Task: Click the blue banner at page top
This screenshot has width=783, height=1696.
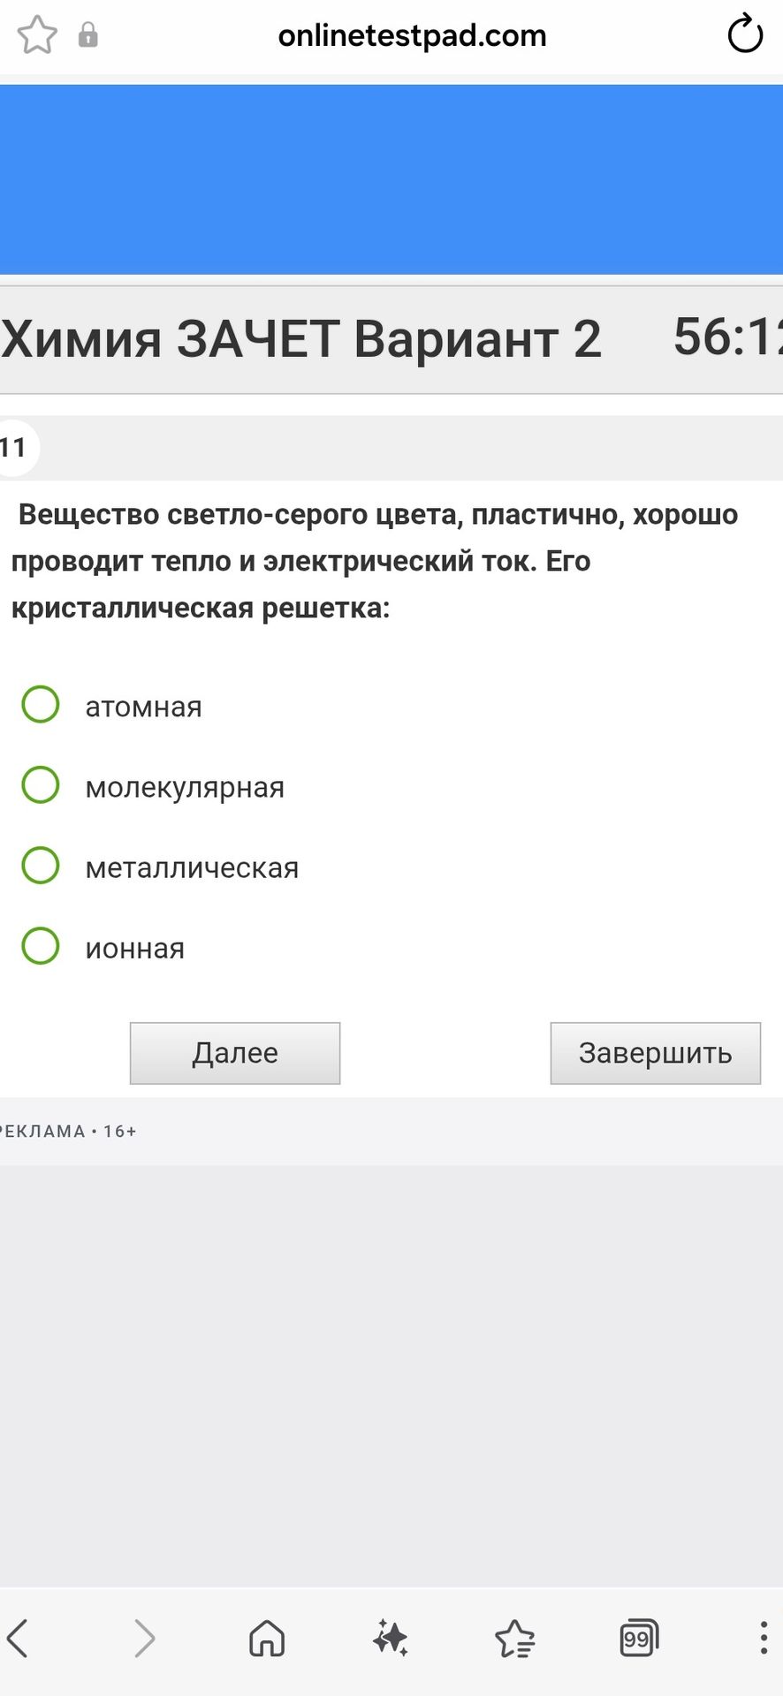Action: point(391,179)
